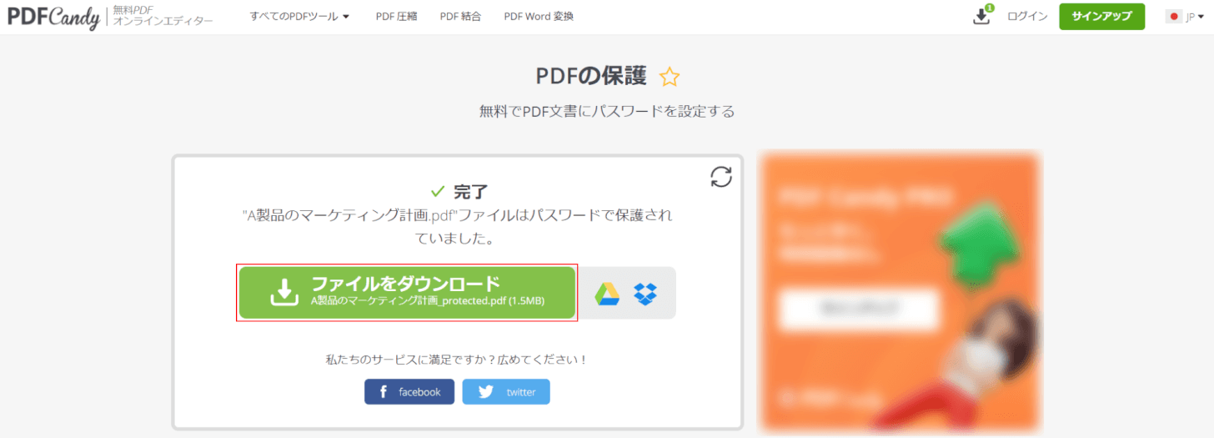Open the downloads queue icon with badge
This screenshot has height=438, width=1214.
coord(982,15)
